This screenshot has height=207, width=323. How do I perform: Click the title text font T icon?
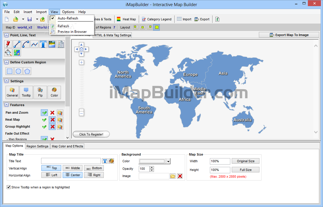(x=105, y=161)
